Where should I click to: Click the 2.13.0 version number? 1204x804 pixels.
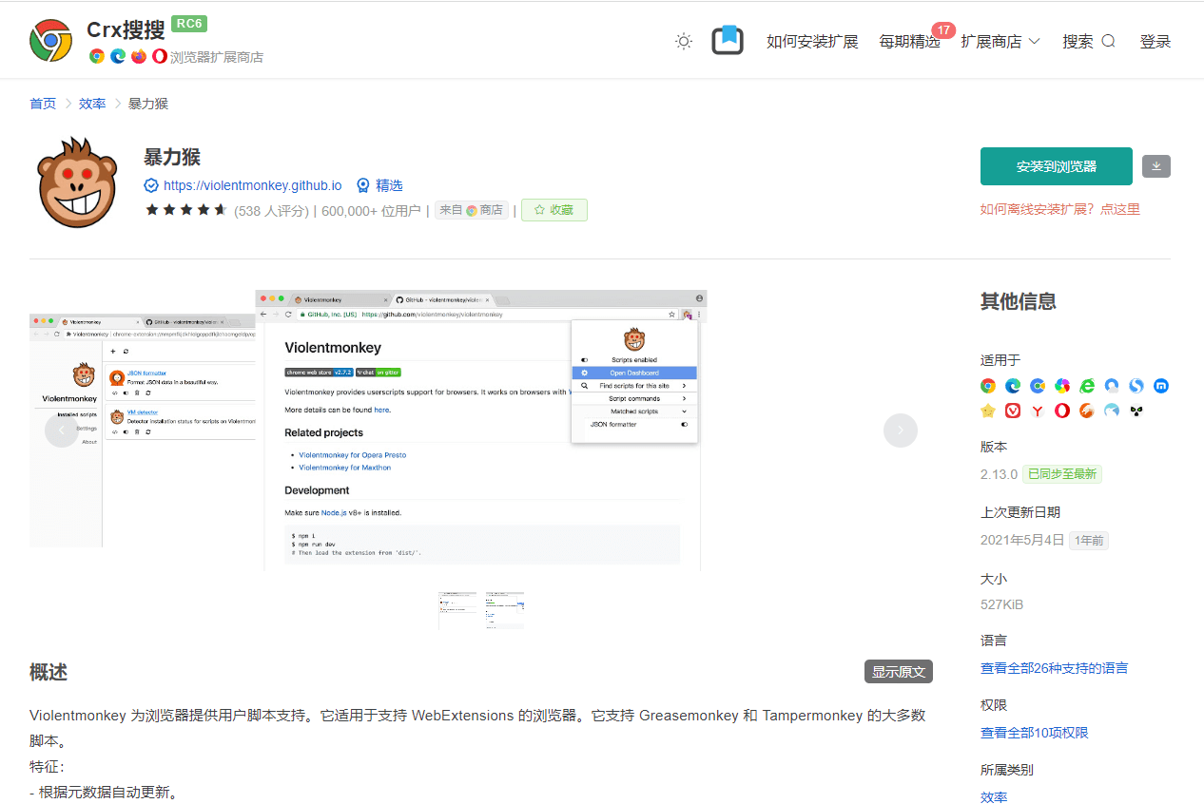tap(999, 474)
